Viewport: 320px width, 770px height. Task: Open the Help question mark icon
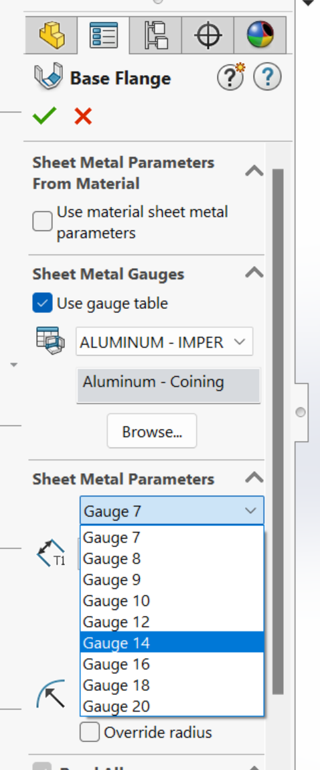(x=268, y=78)
